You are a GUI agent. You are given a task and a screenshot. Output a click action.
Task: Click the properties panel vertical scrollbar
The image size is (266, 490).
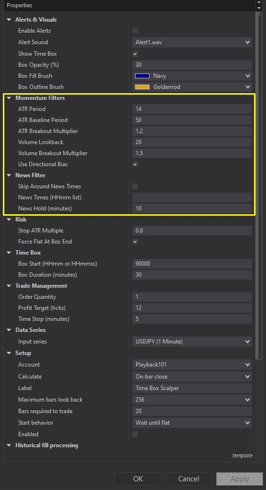(258, 186)
